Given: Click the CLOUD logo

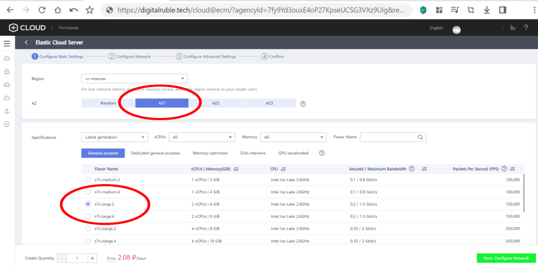Looking at the screenshot, I should pos(27,27).
